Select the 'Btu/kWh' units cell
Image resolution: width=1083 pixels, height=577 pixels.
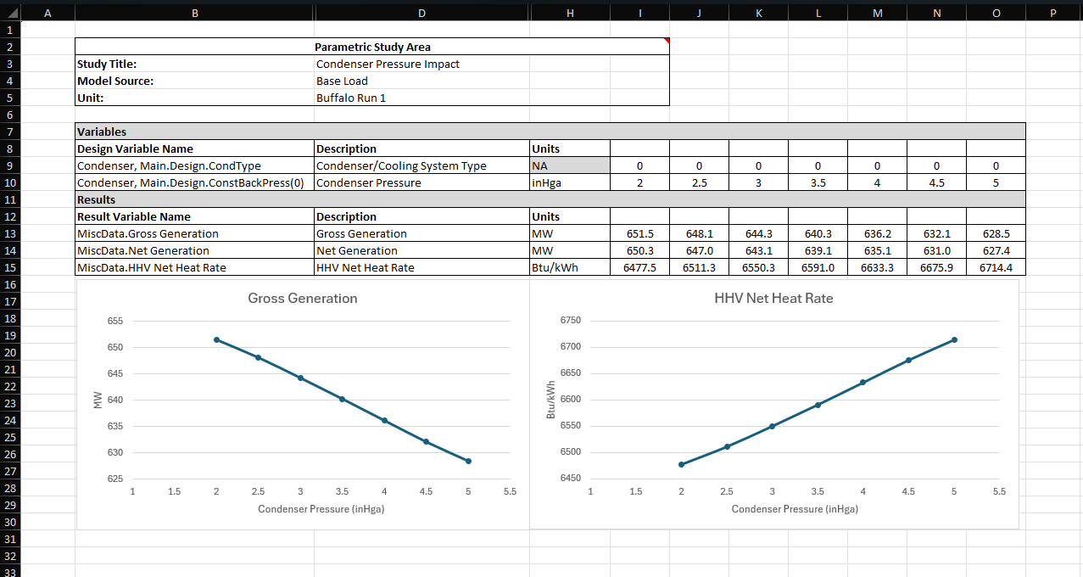[x=570, y=267]
